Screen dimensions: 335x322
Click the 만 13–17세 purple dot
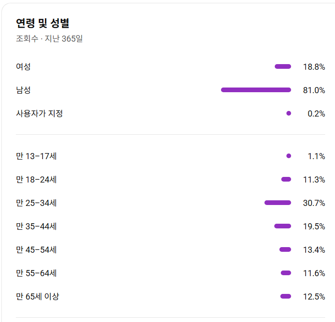(289, 156)
